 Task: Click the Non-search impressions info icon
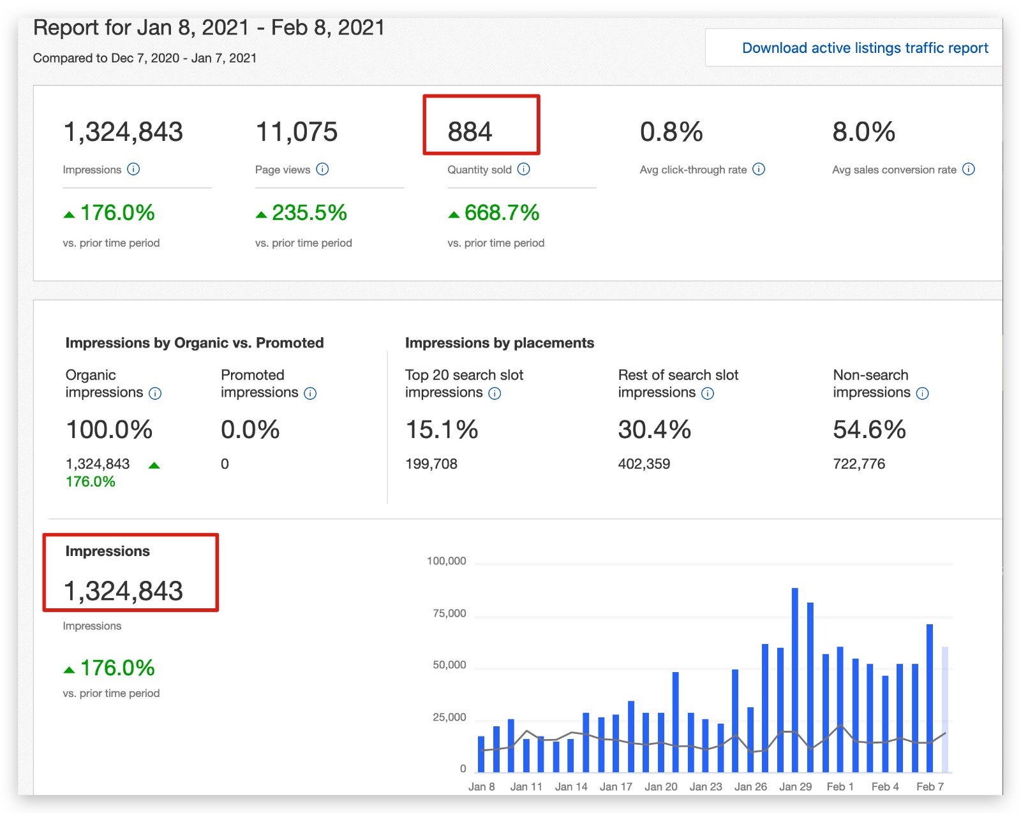point(923,393)
